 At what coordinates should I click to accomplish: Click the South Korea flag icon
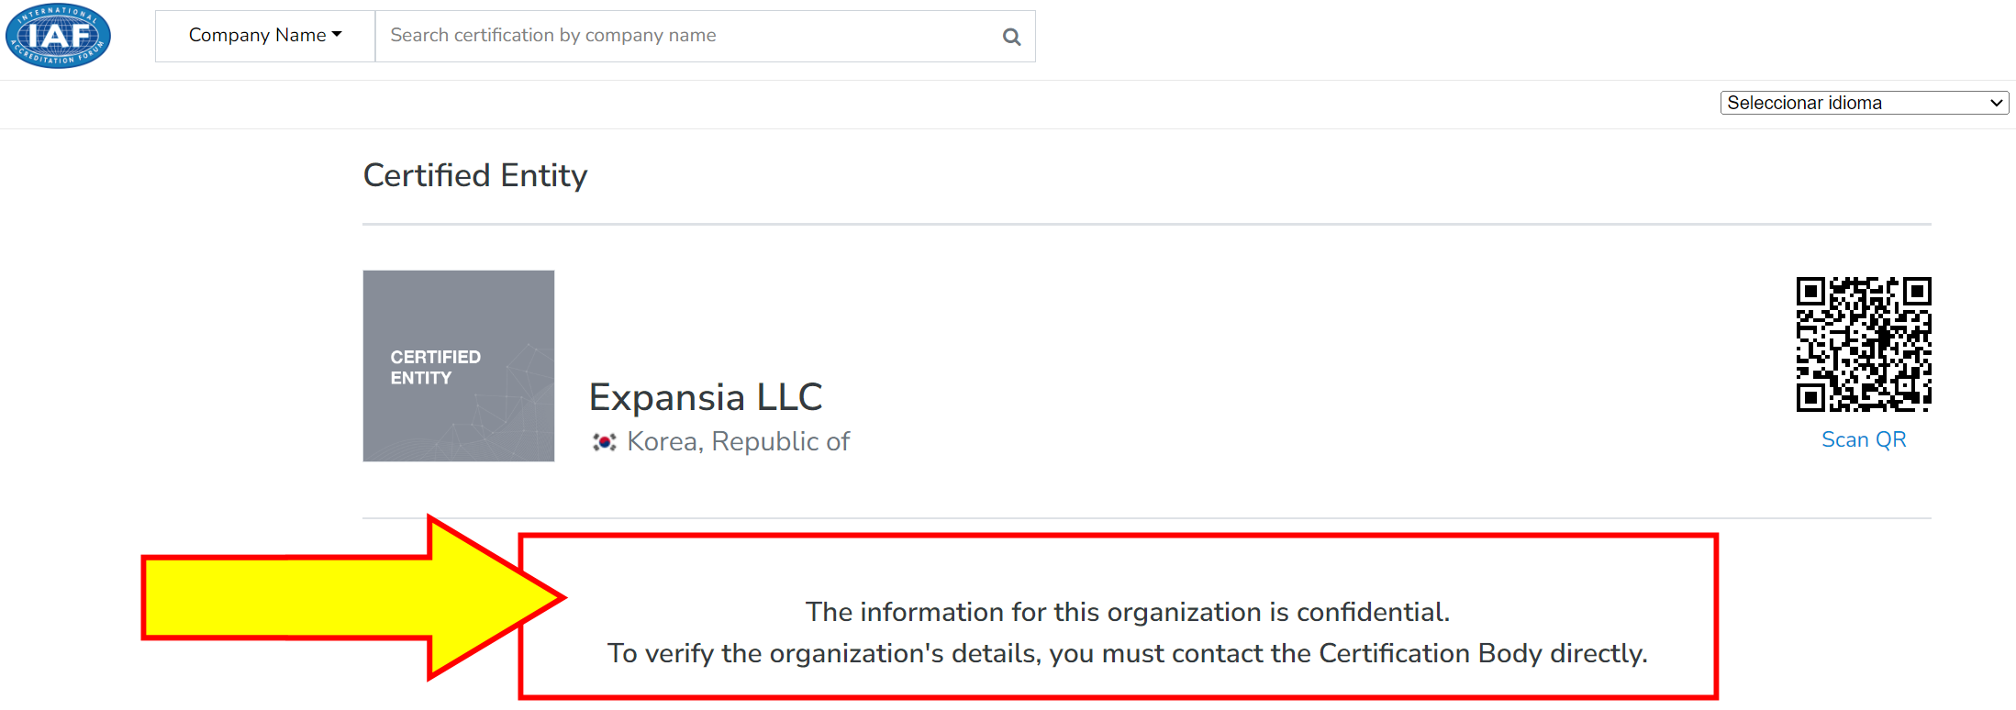coord(604,442)
